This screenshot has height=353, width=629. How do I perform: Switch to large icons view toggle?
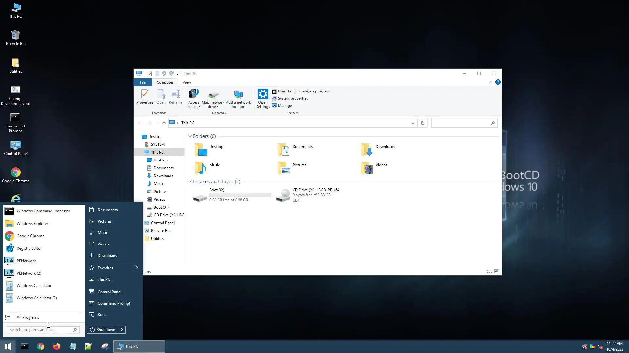tap(497, 271)
